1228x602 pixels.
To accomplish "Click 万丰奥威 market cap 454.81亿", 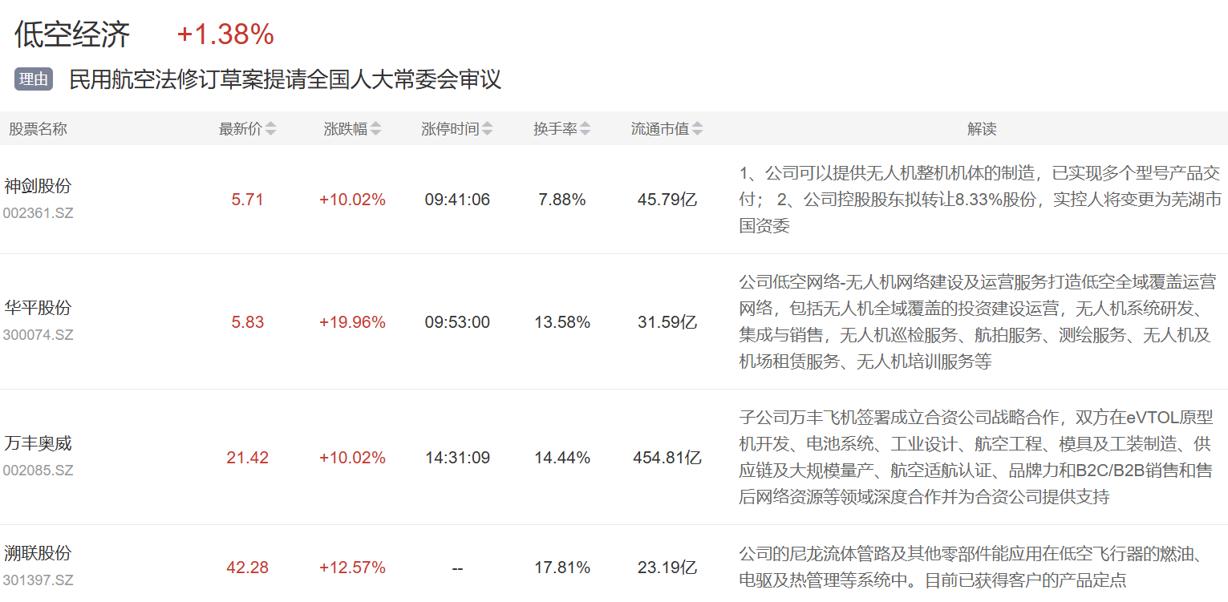I will [x=667, y=458].
